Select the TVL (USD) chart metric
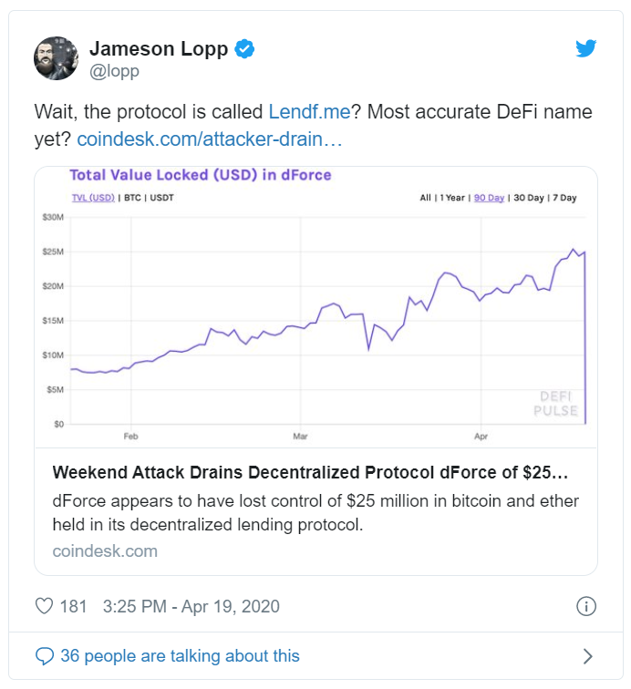 (x=92, y=198)
